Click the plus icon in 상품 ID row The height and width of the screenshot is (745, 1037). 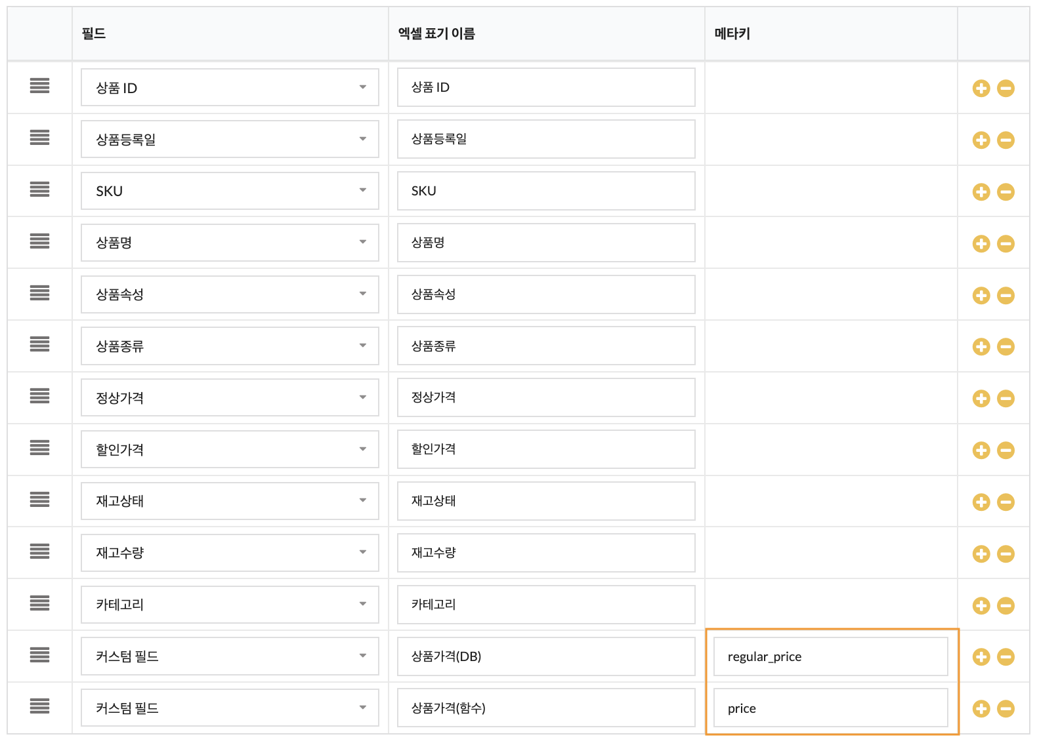981,89
